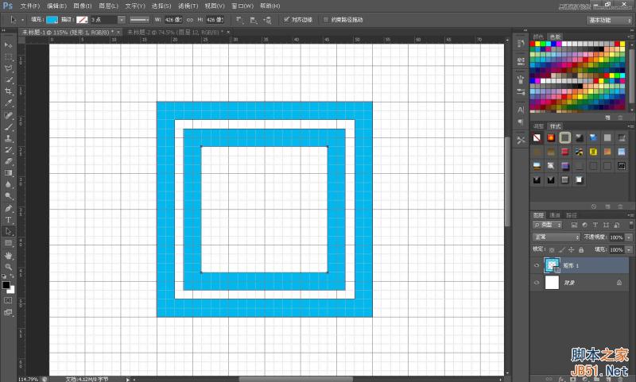Image resolution: width=636 pixels, height=382 pixels.
Task: Switch to the 颜色 panel tab
Action: point(538,37)
